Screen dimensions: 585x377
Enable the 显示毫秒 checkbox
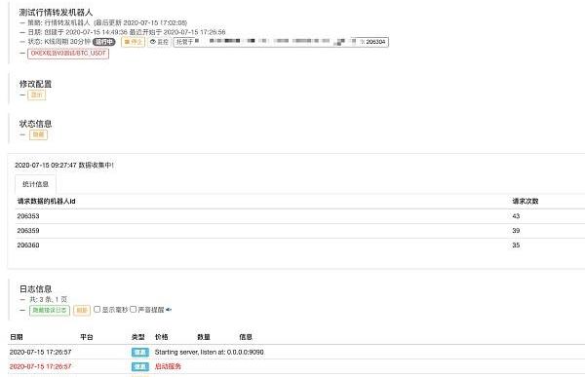pyautogui.click(x=97, y=309)
